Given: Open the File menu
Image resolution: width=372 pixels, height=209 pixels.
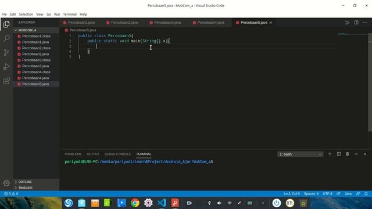Looking at the screenshot, I should pyautogui.click(x=4, y=14).
